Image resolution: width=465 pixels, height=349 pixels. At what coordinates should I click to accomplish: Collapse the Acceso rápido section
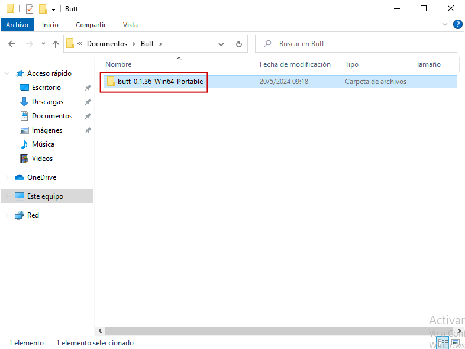pos(7,73)
